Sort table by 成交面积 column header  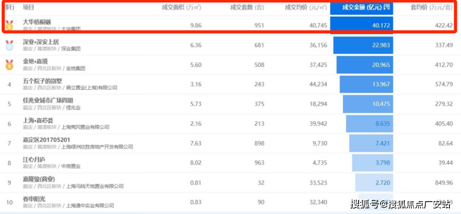coord(181,7)
